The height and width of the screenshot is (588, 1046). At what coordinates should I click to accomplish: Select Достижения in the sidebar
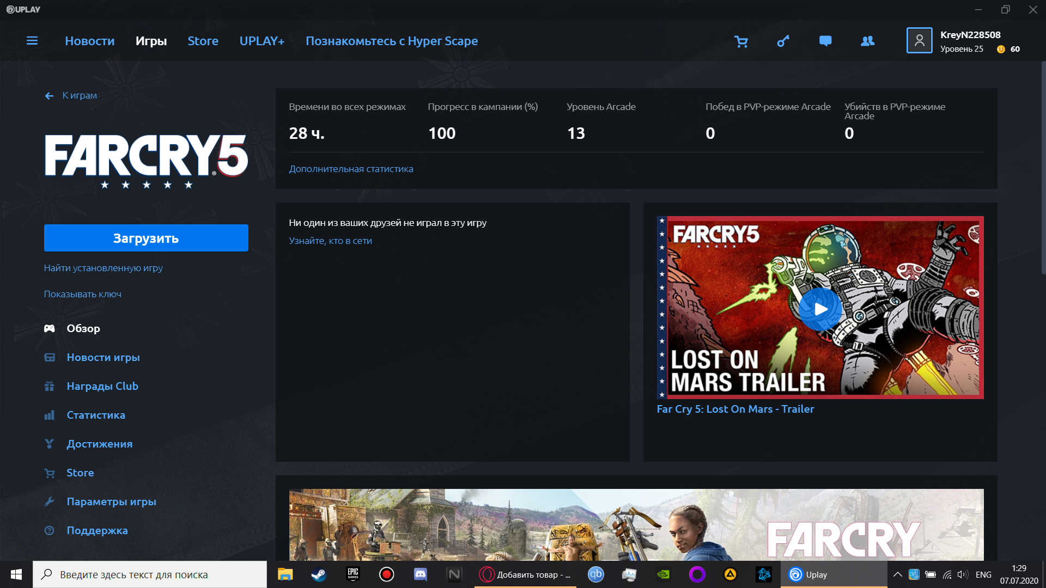tap(100, 444)
